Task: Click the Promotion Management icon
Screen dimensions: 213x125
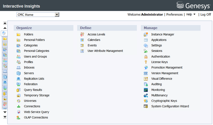Action: pos(146,68)
